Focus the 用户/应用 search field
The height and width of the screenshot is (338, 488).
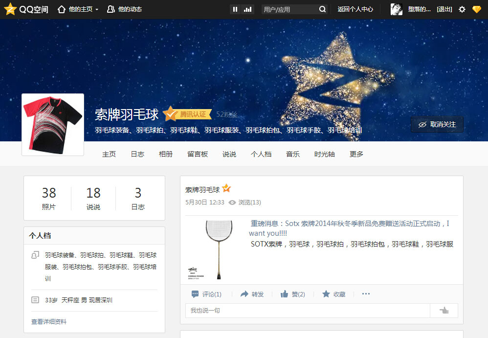click(289, 9)
